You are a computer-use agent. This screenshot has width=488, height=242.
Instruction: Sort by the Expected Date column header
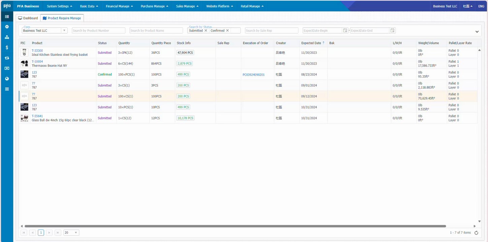313,43
